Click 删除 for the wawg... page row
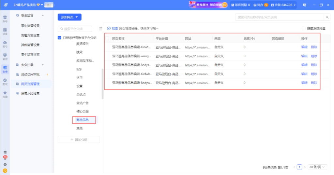Viewport: 334px width, 175px height. pyautogui.click(x=314, y=56)
